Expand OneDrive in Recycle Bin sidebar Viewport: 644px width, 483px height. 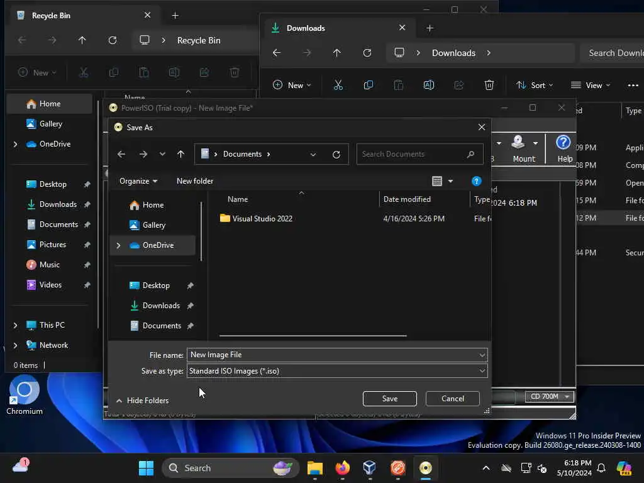[x=16, y=144]
